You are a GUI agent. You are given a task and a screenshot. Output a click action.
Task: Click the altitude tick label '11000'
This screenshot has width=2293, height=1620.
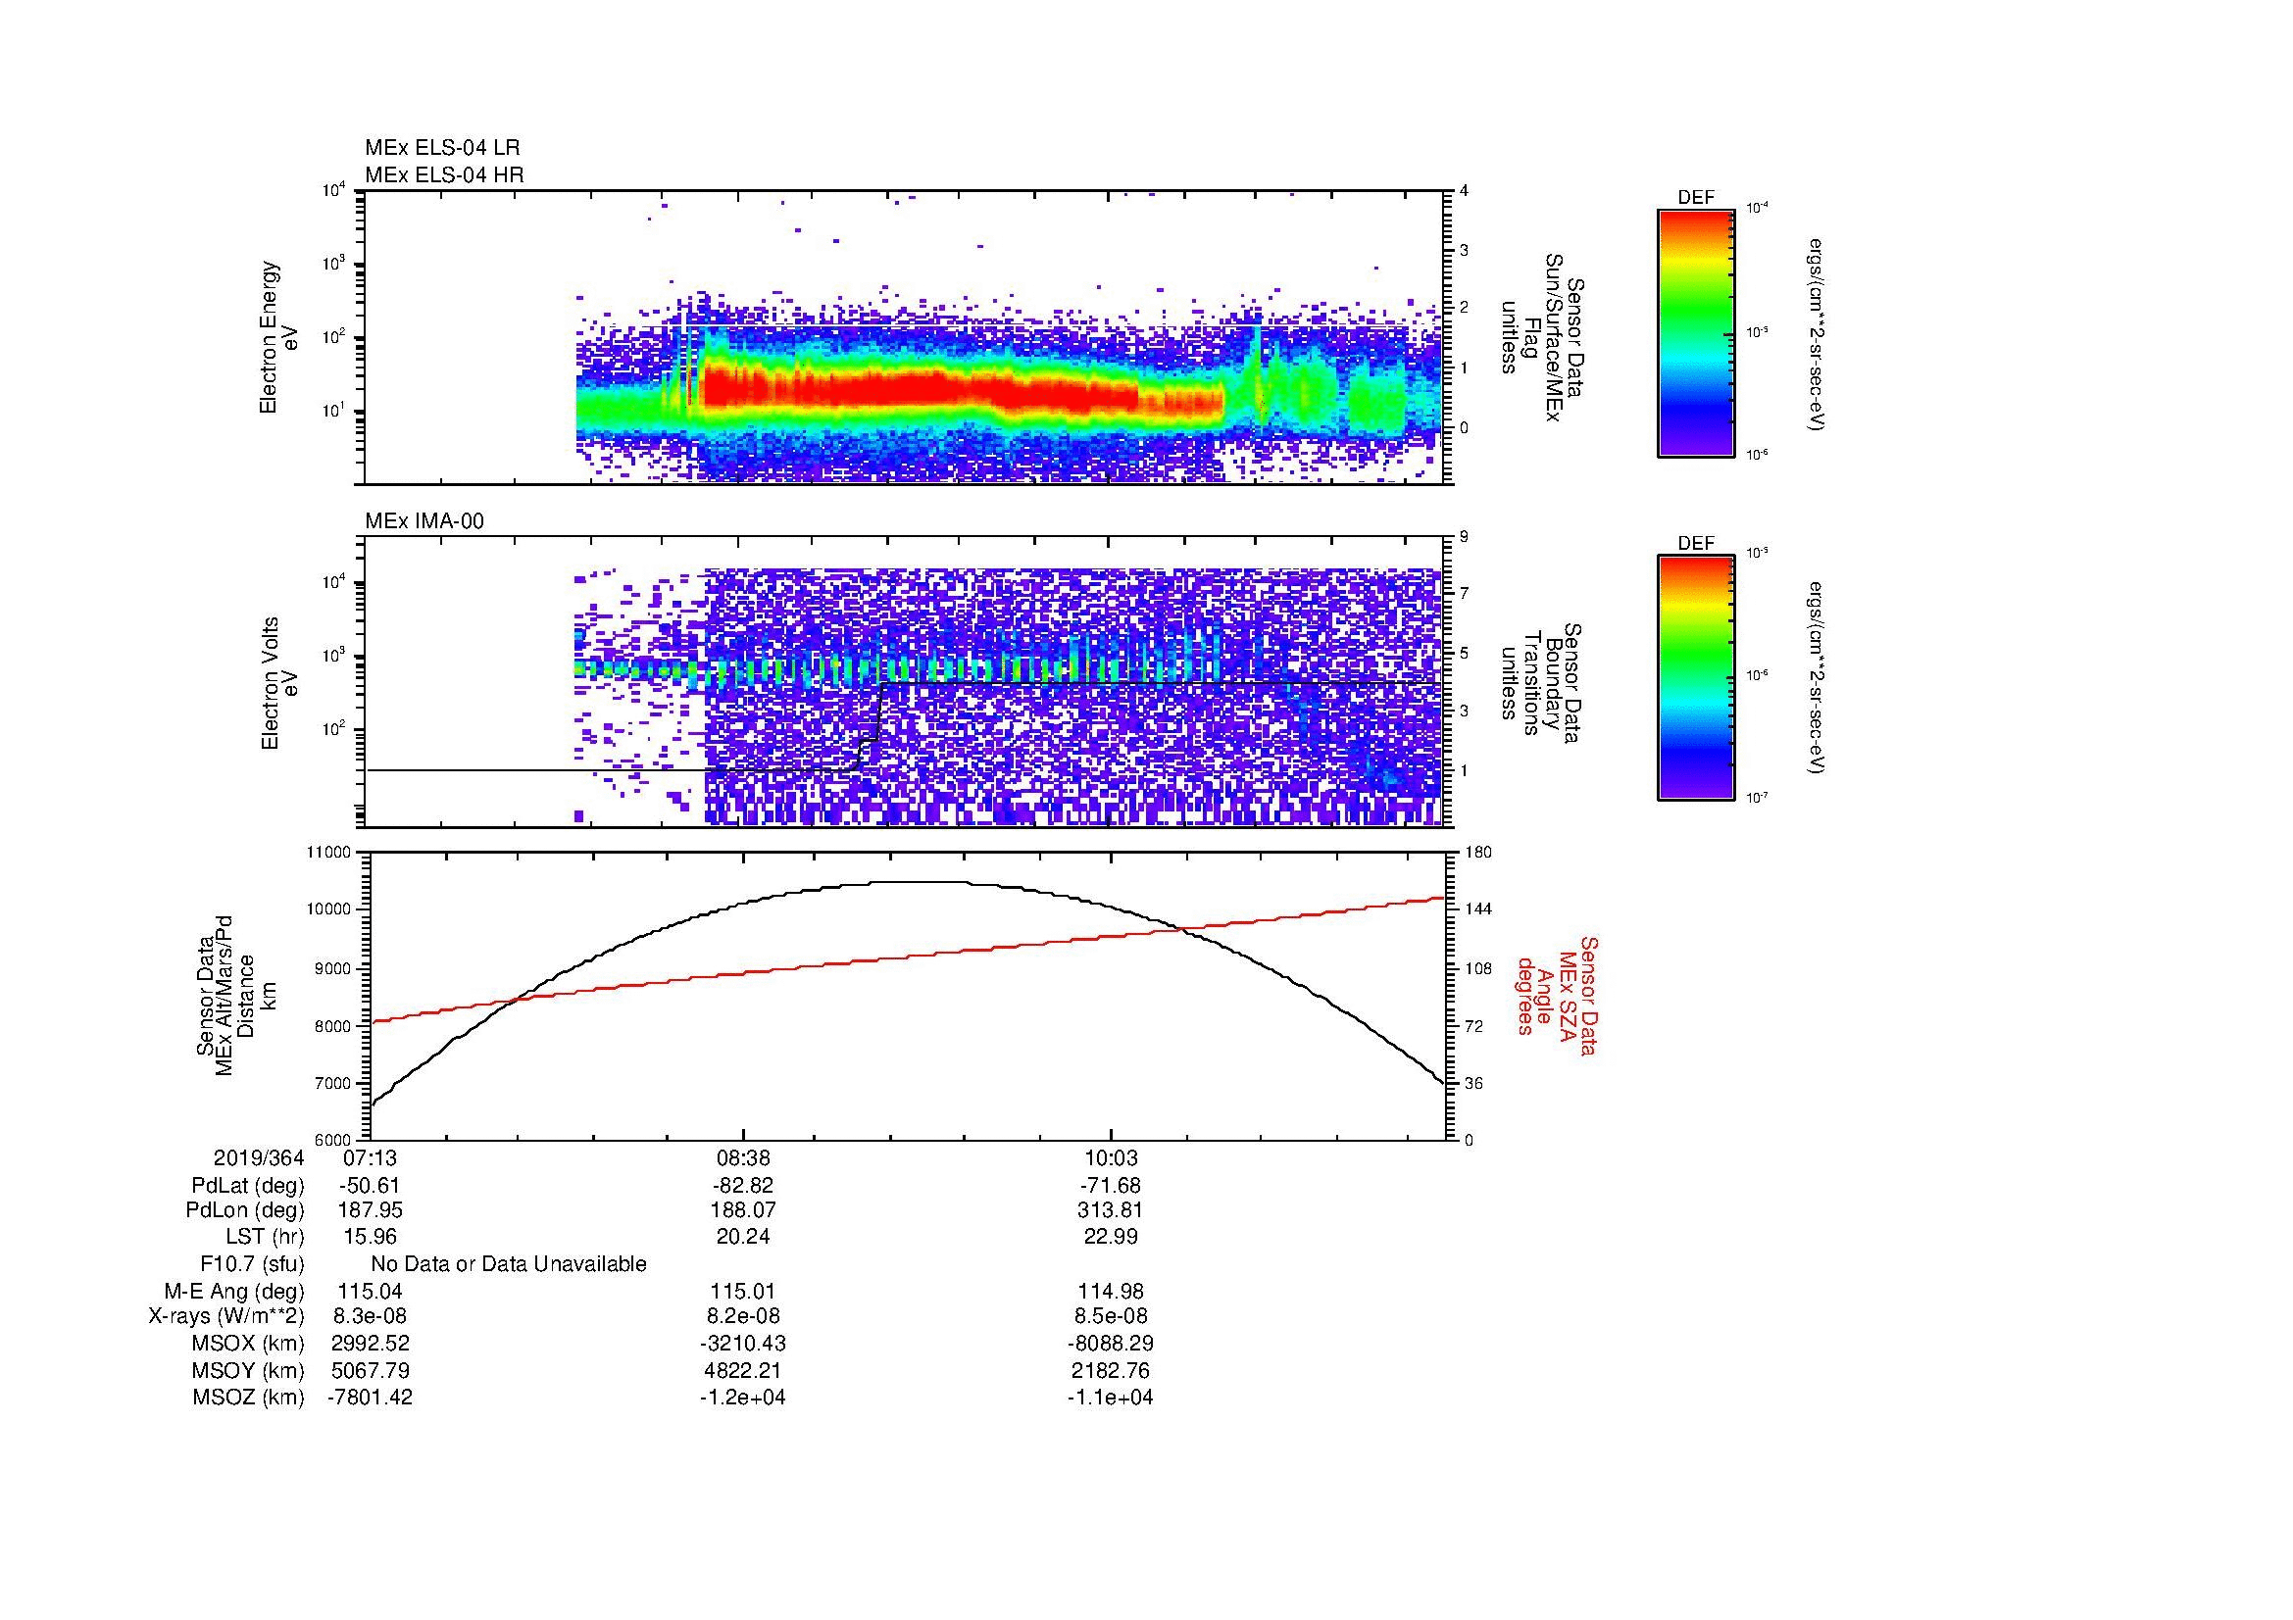coord(330,853)
